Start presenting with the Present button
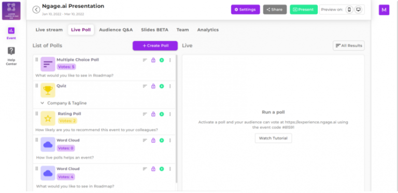Viewport: 398px width, 193px height. pos(304,10)
